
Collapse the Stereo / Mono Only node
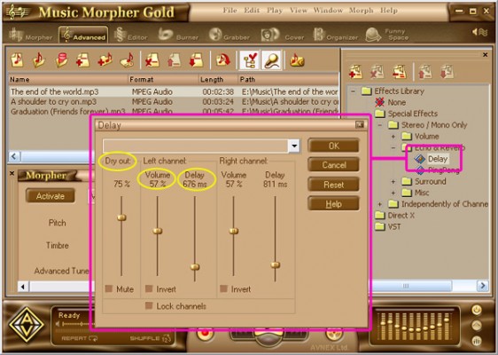click(x=380, y=125)
